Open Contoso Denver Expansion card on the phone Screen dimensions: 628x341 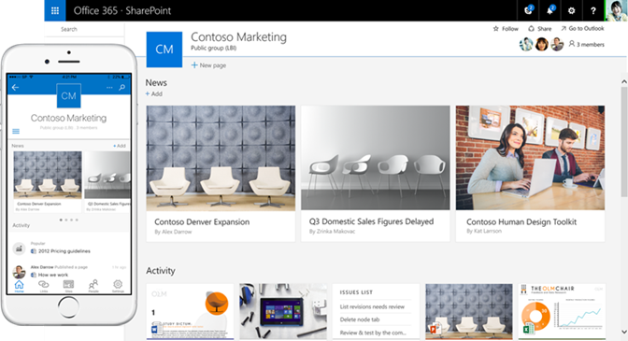(48, 181)
